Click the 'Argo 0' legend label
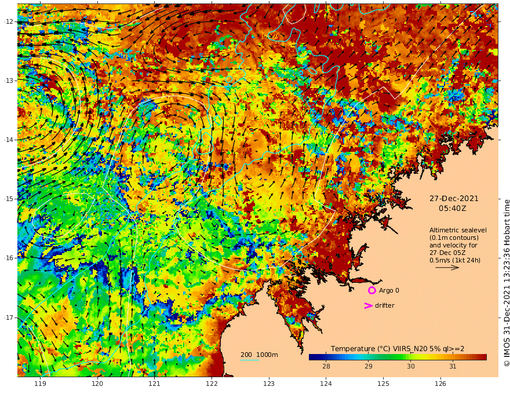 (x=389, y=290)
